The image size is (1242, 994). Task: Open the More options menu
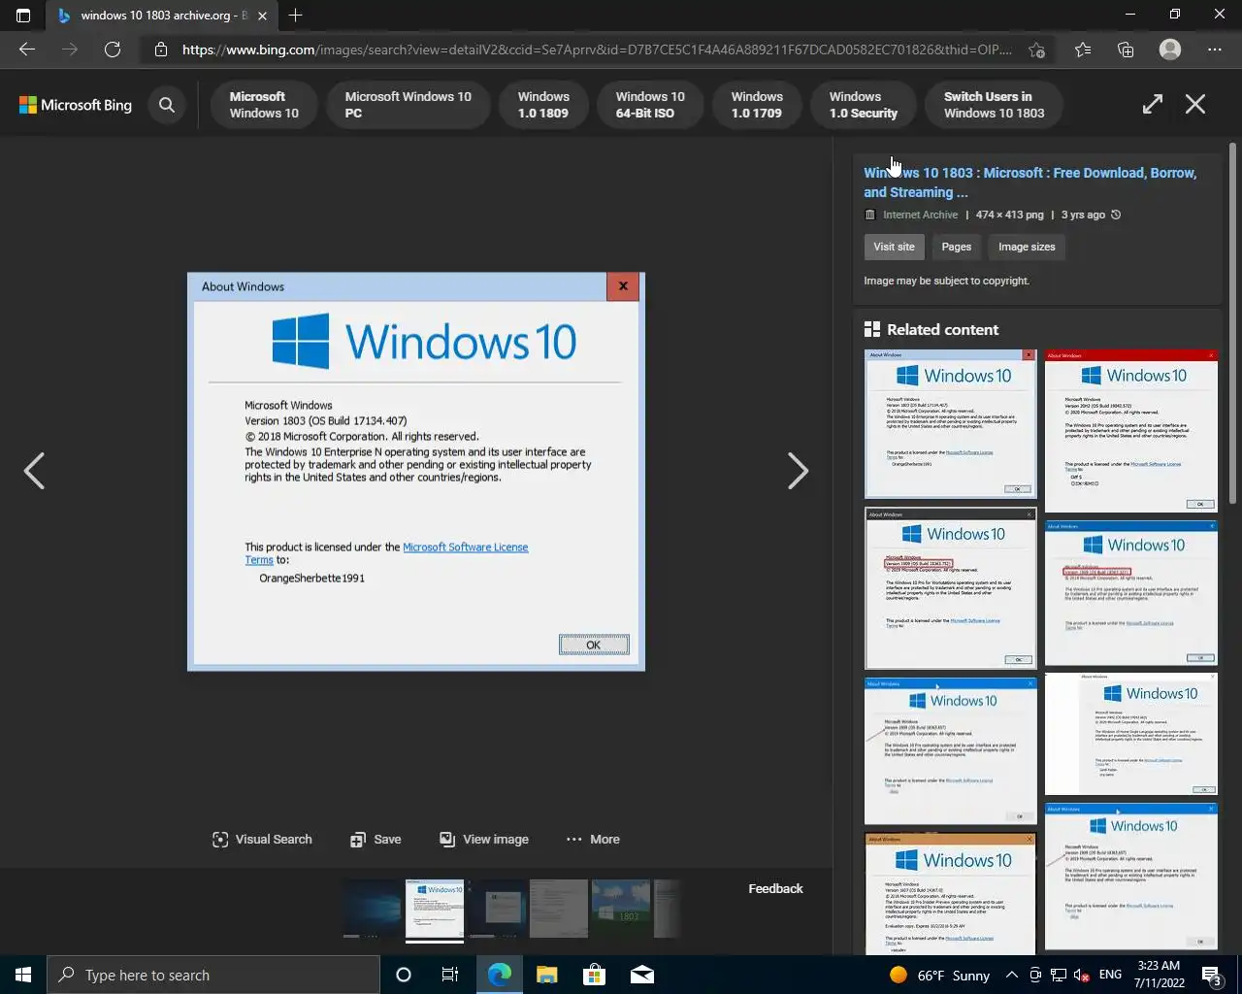tap(593, 840)
